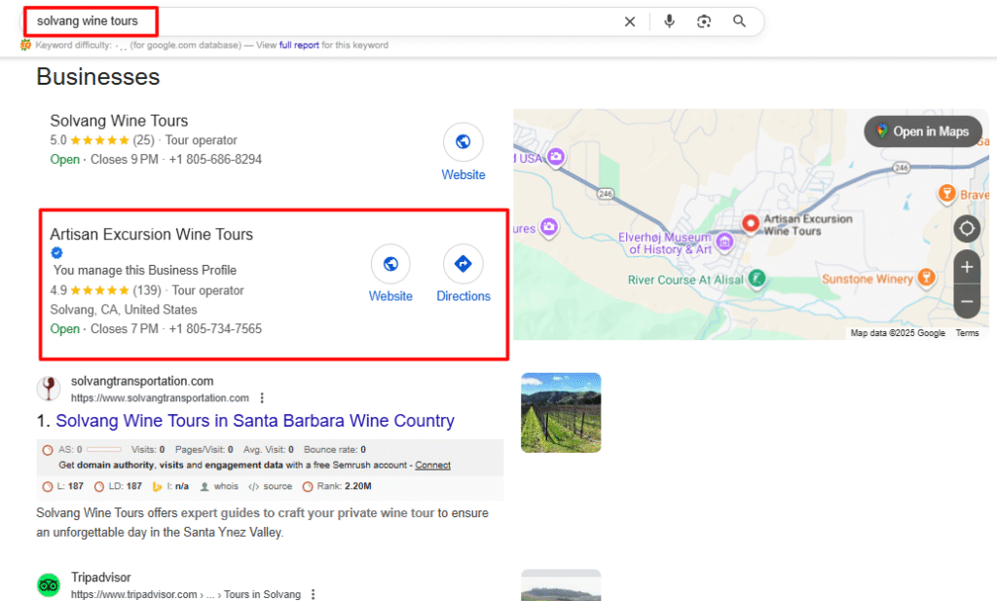Image resolution: width=997 pixels, height=601 pixels.
Task: Zoom in on the map
Action: point(966,267)
